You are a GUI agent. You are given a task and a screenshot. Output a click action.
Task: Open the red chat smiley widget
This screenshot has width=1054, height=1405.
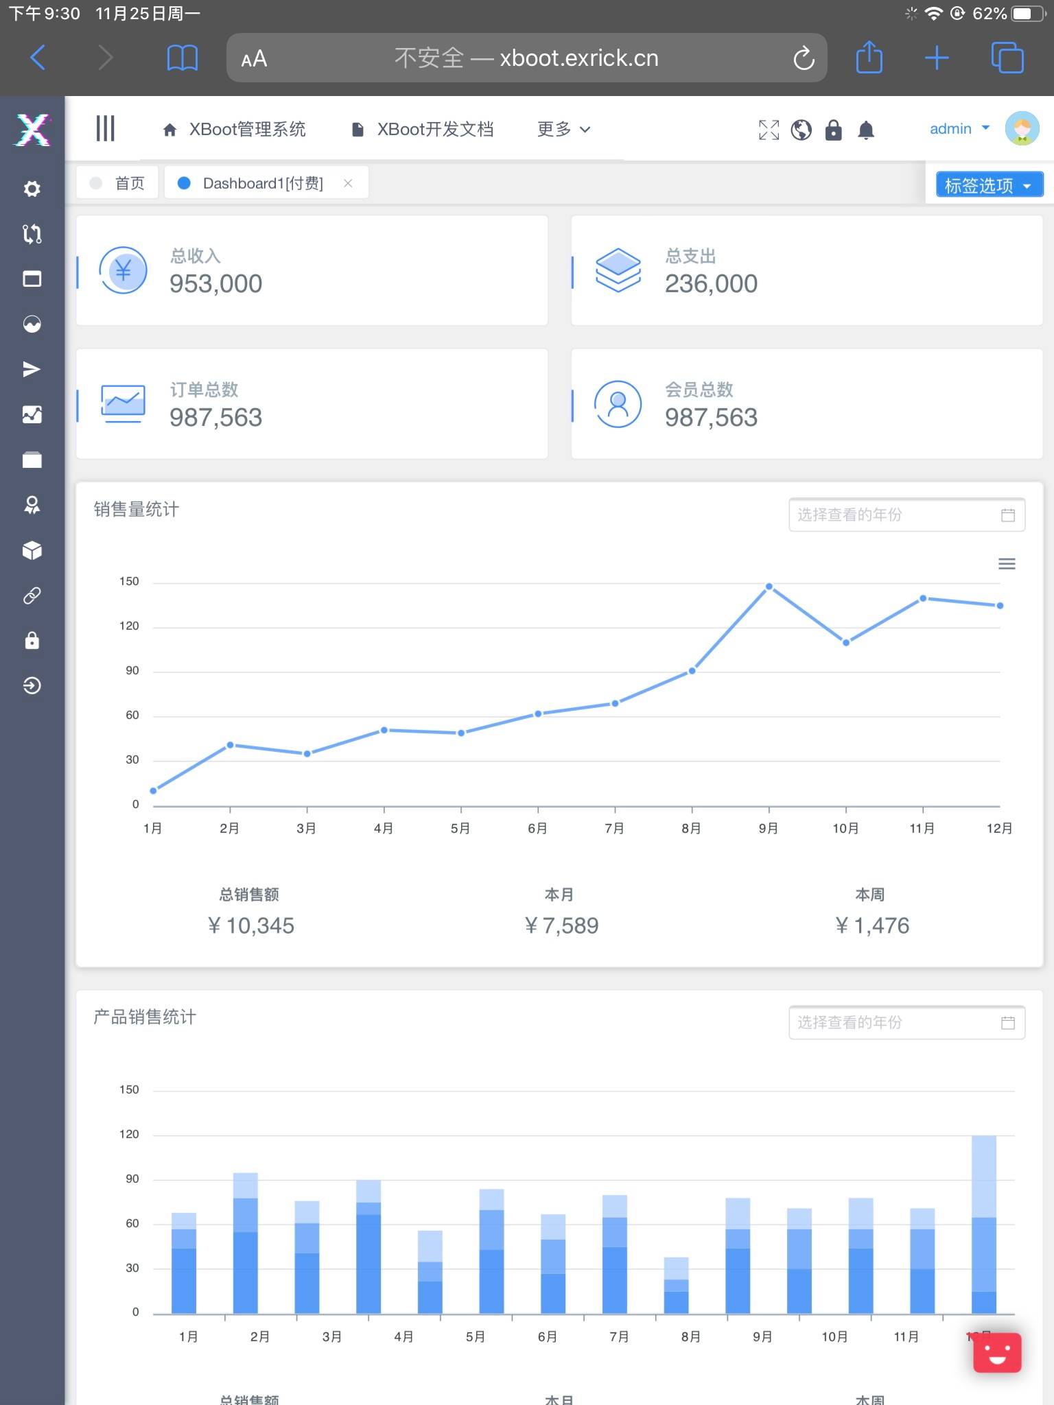click(x=997, y=1352)
